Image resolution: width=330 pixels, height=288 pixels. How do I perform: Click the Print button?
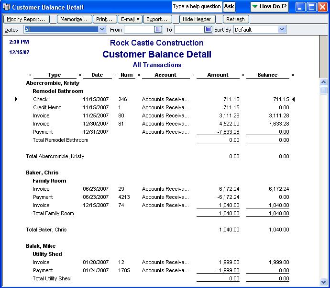(105, 19)
